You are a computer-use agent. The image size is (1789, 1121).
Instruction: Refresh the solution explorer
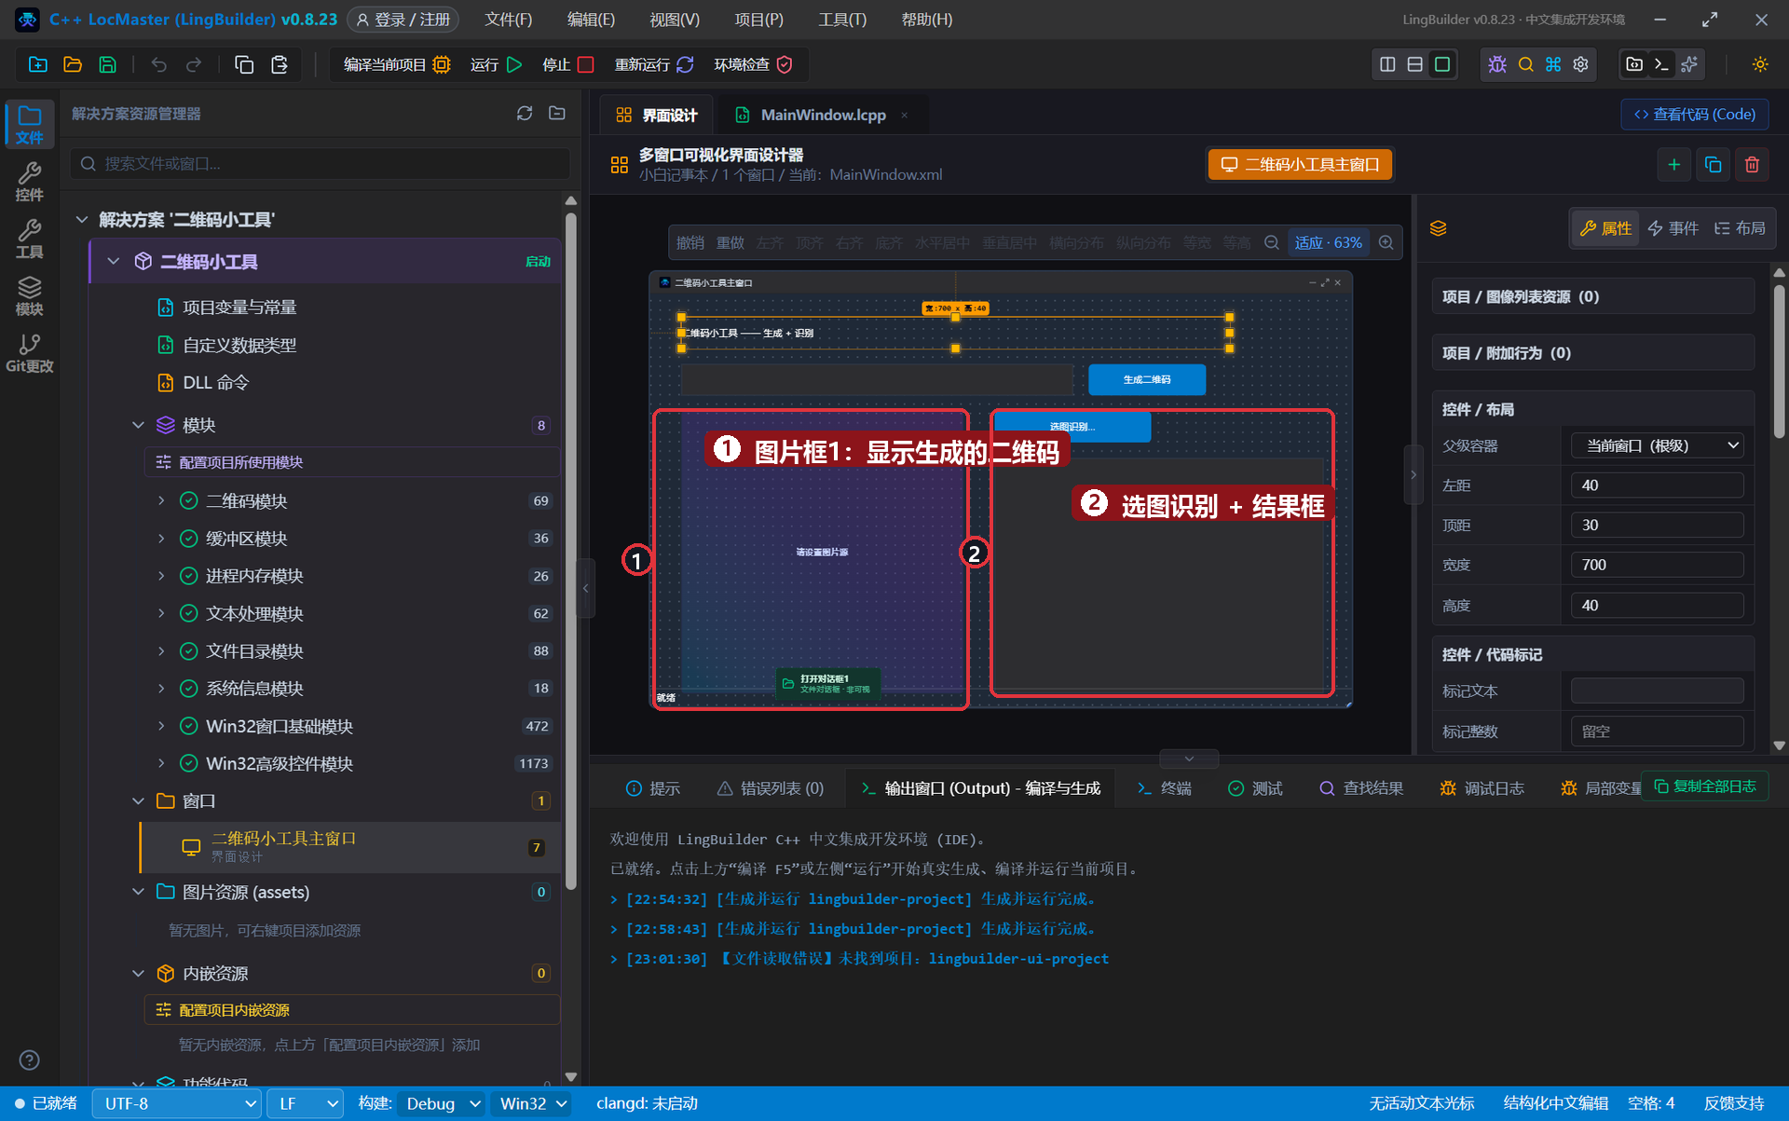[x=525, y=113]
